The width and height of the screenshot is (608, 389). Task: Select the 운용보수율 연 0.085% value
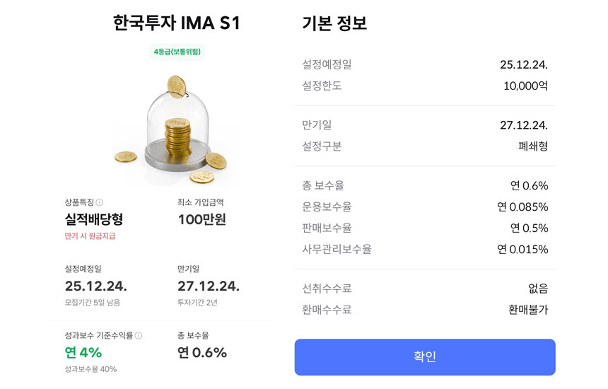coord(522,207)
